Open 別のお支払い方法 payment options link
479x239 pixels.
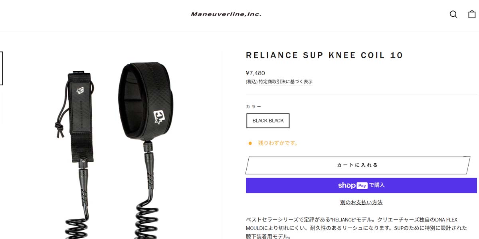[x=361, y=202]
